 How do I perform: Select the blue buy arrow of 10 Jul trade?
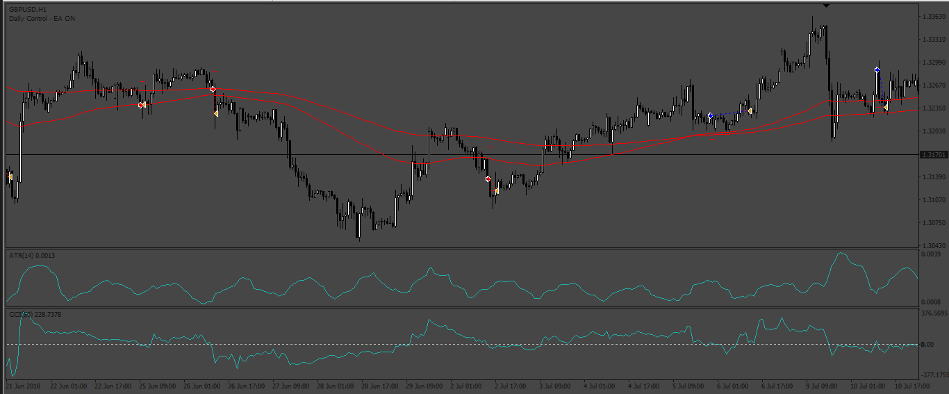(x=877, y=70)
